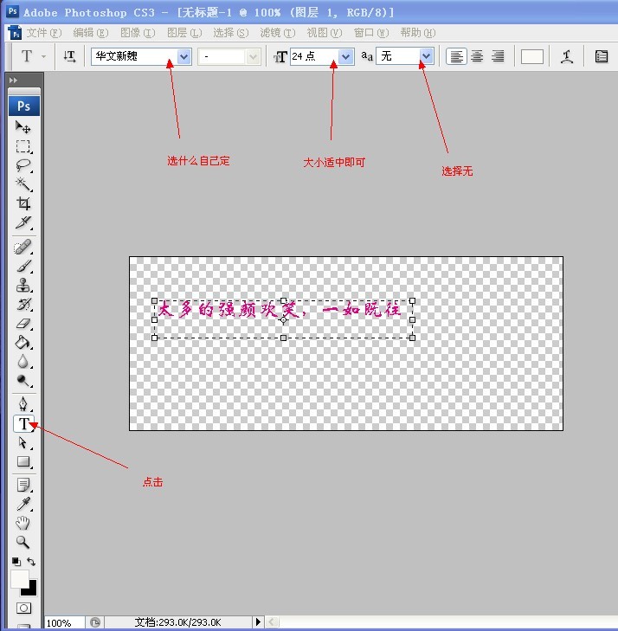The height and width of the screenshot is (631, 618).
Task: Click the Create warped text button
Action: [x=567, y=56]
